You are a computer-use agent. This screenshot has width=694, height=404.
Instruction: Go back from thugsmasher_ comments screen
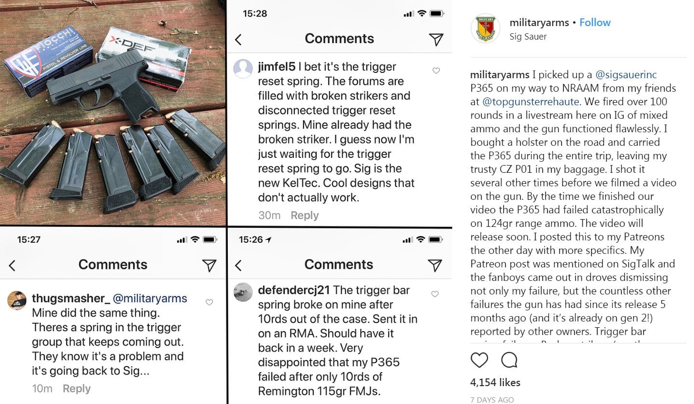(13, 265)
